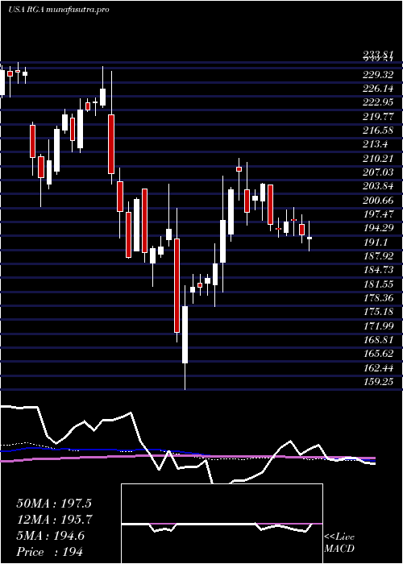Click the 200.66 price axis label
Viewport: 403px width, 564px height.
tap(378, 201)
